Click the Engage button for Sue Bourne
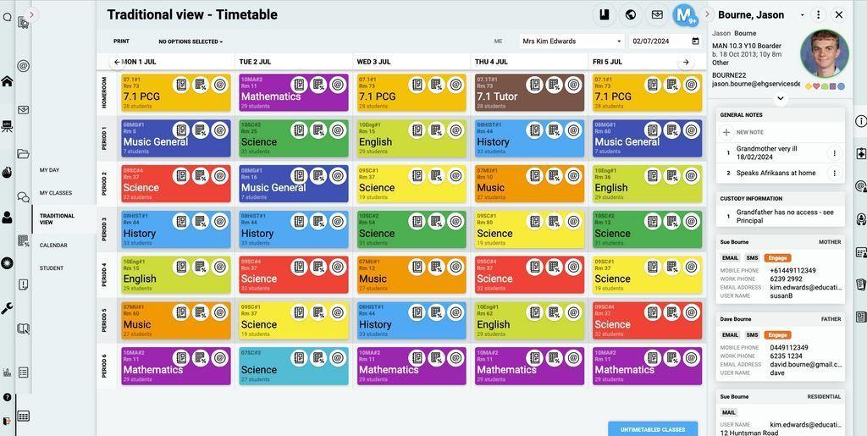Image resolution: width=867 pixels, height=436 pixels. [777, 257]
